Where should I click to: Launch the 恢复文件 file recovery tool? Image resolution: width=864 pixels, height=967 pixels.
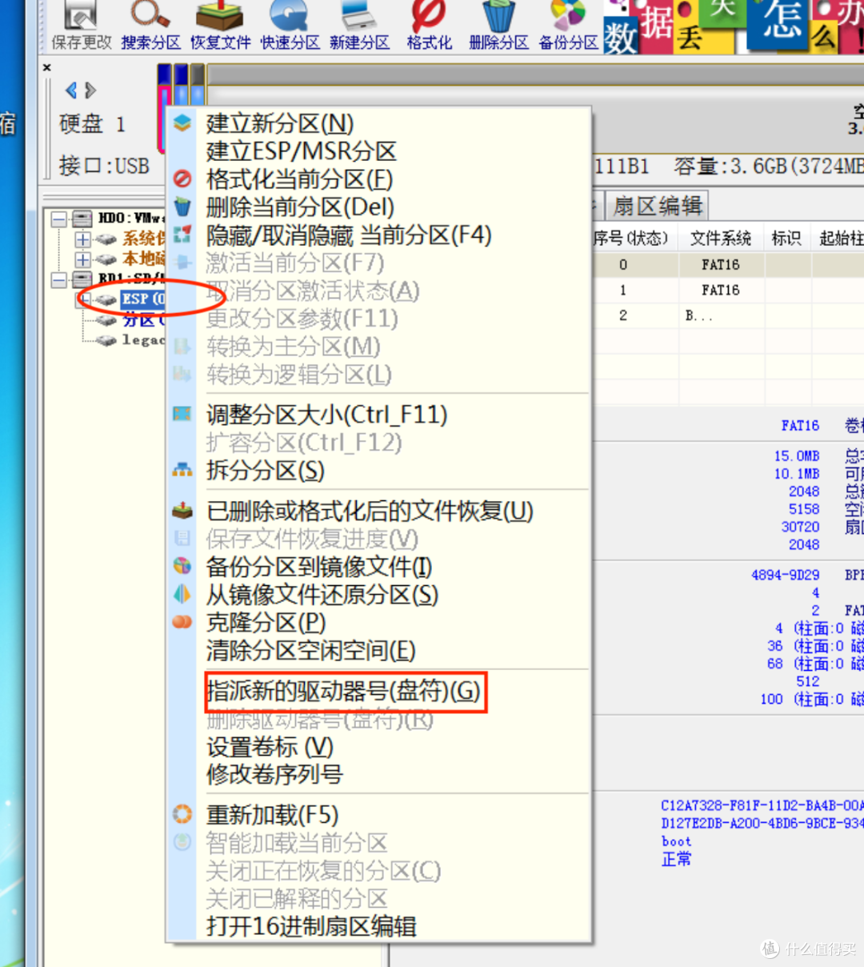[x=220, y=26]
